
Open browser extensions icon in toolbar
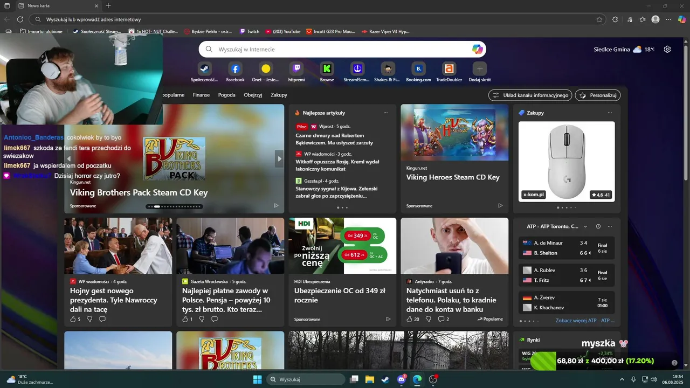615,19
